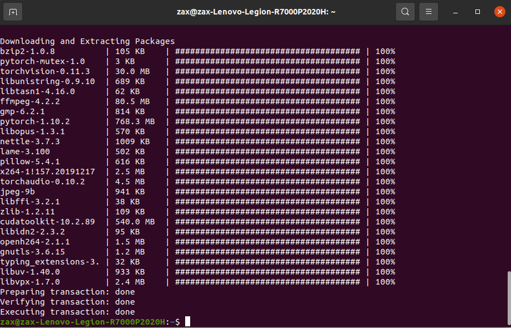
Task: Click the window title text
Action: pyautogui.click(x=256, y=12)
